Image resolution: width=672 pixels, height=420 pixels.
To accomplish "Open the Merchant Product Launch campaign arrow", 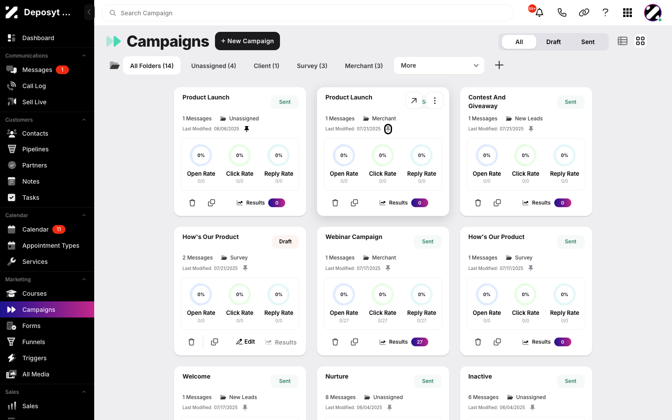I will coord(414,101).
